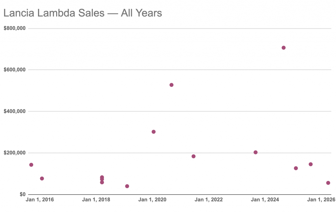336x212 pixels.
Task: Click the chart title Lancia Lambda Sales
Action: [54, 13]
